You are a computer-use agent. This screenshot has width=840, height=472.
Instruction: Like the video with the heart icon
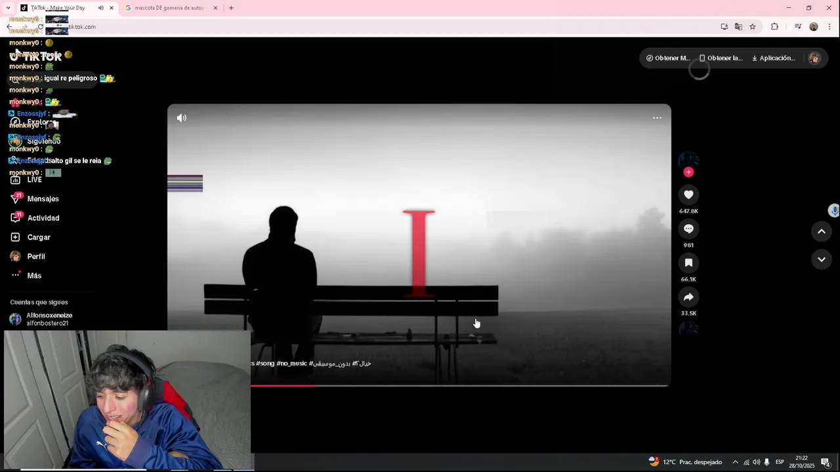pos(688,195)
